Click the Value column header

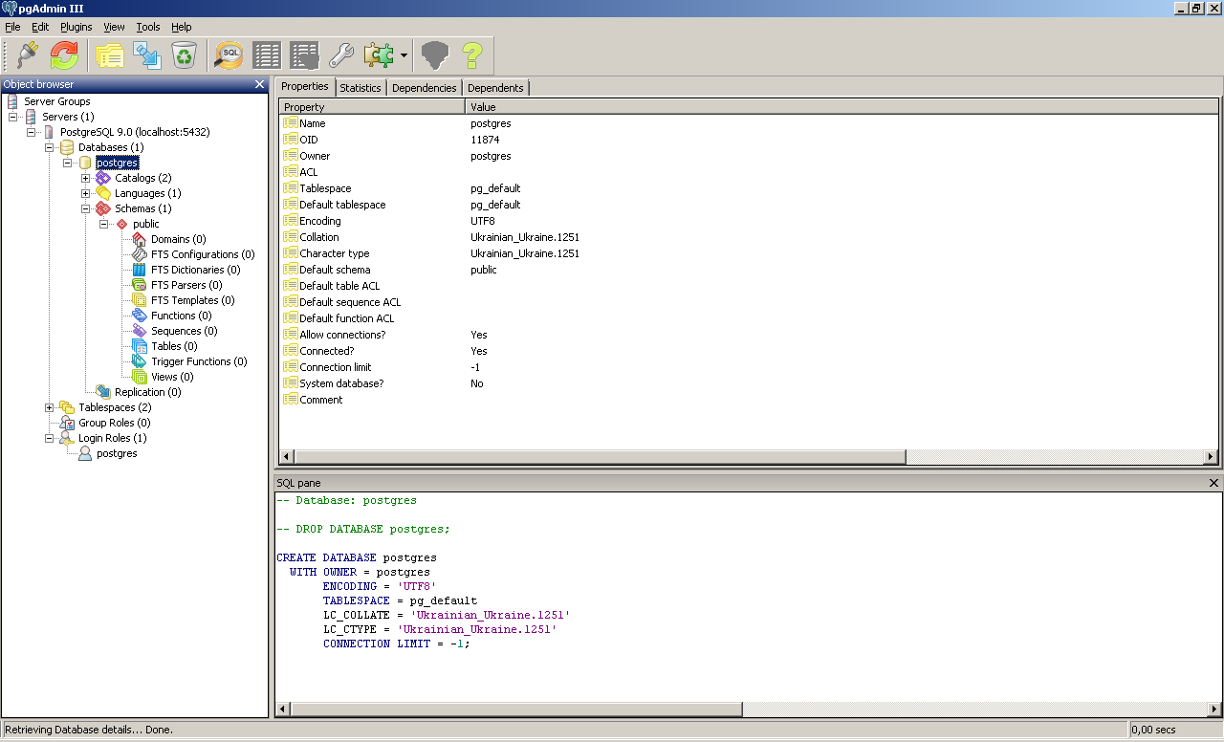(x=842, y=107)
